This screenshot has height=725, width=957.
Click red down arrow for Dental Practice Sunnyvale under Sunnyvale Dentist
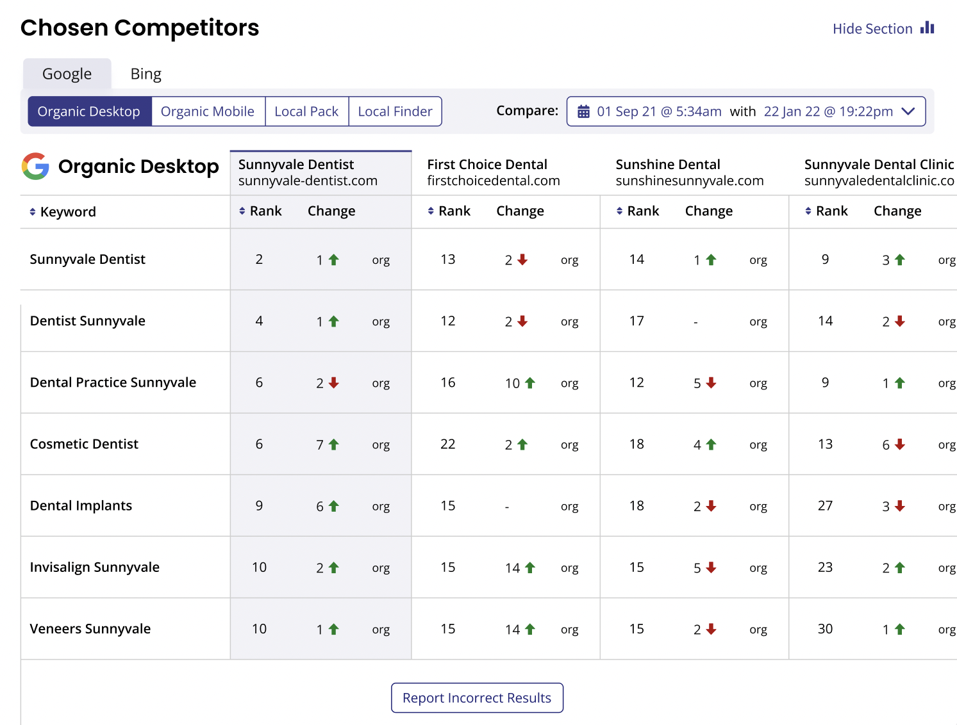(x=333, y=383)
